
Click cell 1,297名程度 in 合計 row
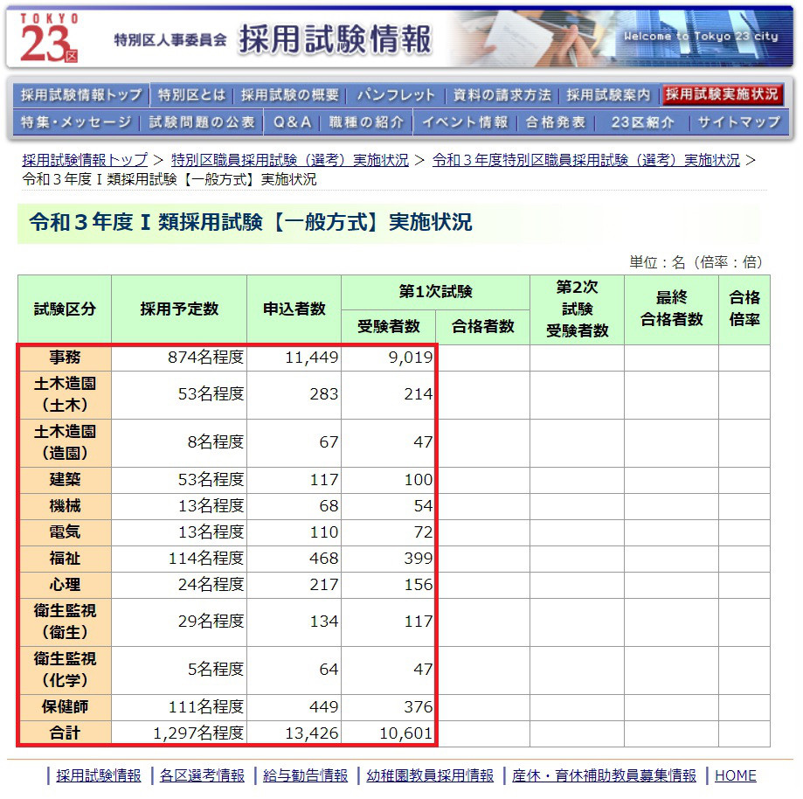179,733
